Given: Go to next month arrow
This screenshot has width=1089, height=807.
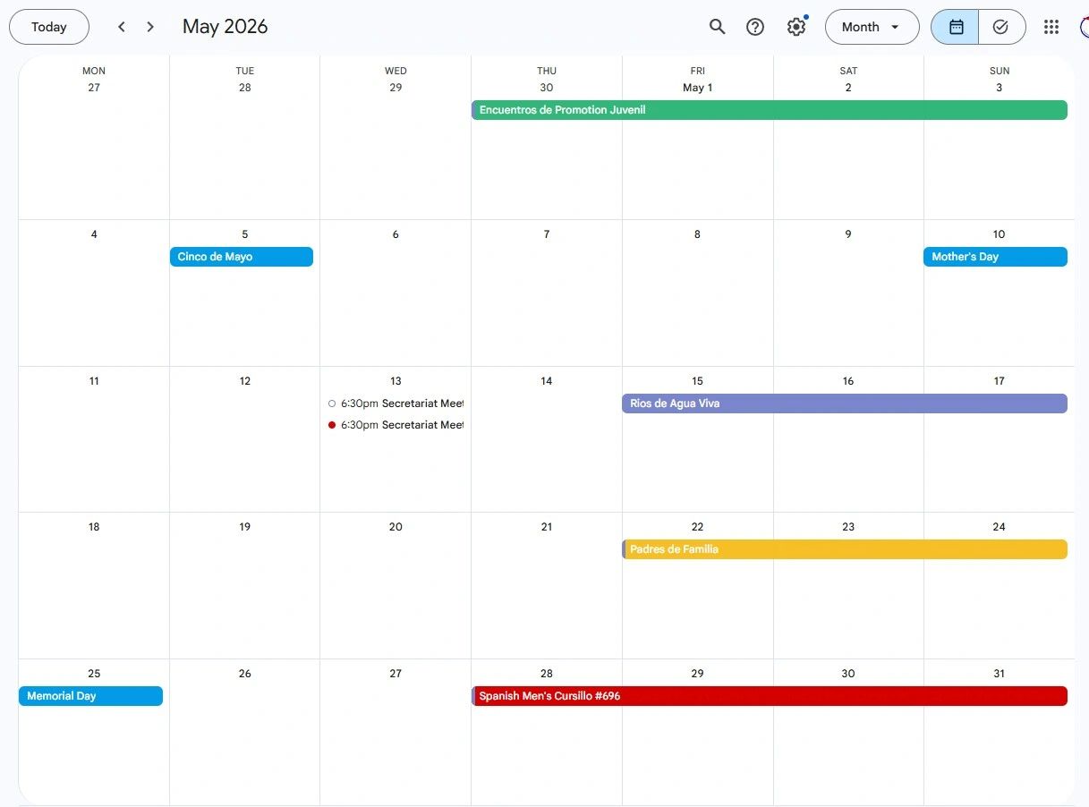Looking at the screenshot, I should (x=150, y=27).
